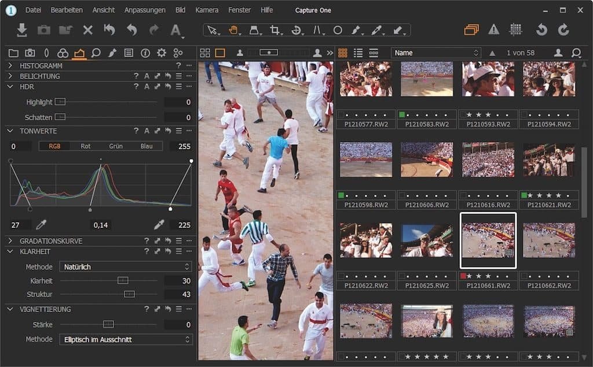The height and width of the screenshot is (367, 593).
Task: Open the Anpassungen menu
Action: pyautogui.click(x=145, y=10)
